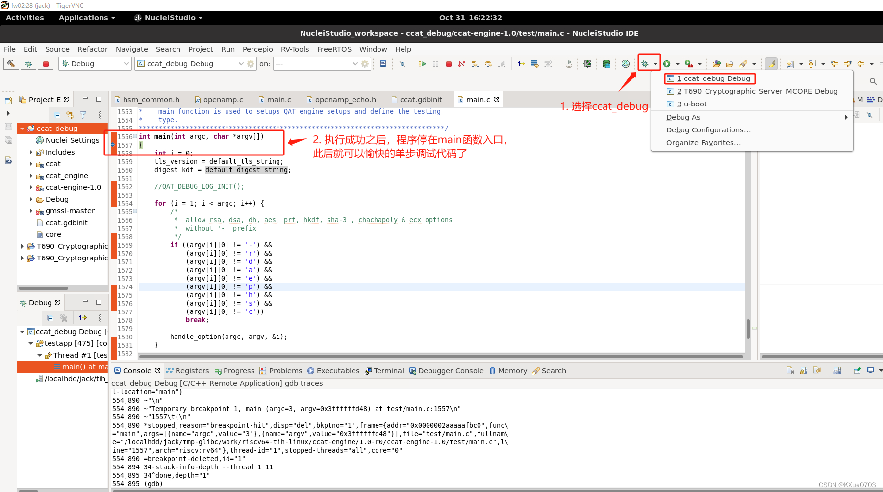883x492 pixels.
Task: Click the green Run play button
Action: 667,64
